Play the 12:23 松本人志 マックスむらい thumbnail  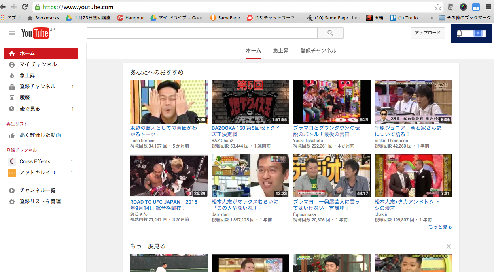pyautogui.click(x=250, y=176)
